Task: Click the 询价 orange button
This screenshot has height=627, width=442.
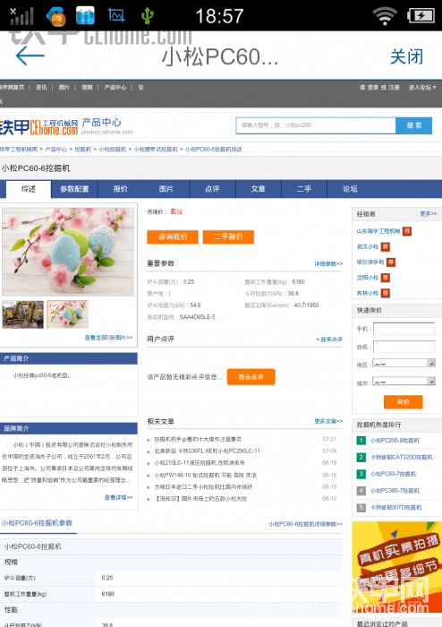Action: [x=403, y=402]
